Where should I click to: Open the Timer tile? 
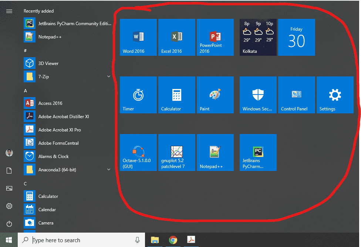coord(138,95)
